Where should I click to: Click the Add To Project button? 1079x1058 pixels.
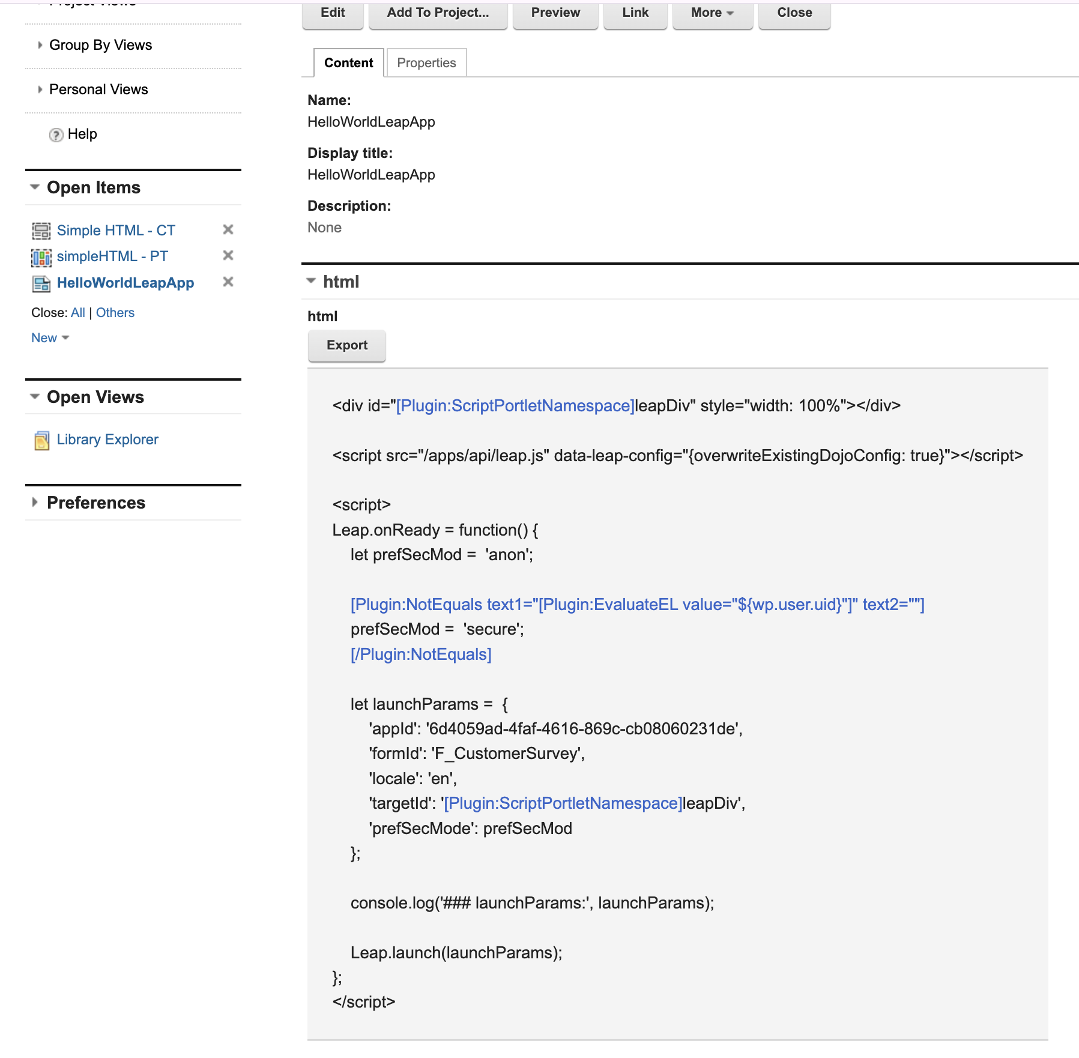point(438,13)
